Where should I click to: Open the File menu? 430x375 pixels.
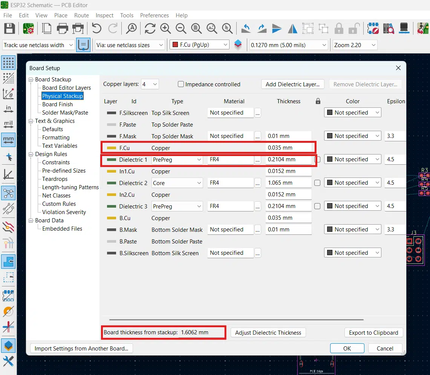tap(8, 15)
